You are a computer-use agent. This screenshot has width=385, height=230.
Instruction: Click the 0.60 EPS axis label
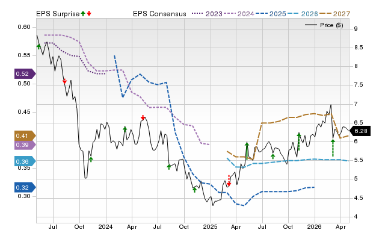[24, 27]
